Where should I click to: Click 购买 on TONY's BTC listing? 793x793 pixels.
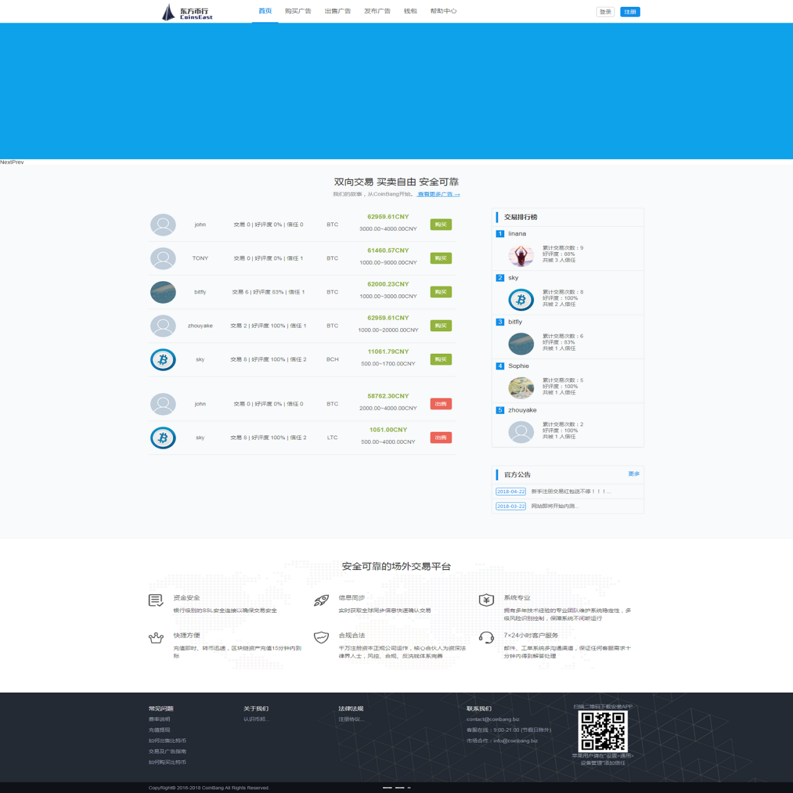coord(440,258)
